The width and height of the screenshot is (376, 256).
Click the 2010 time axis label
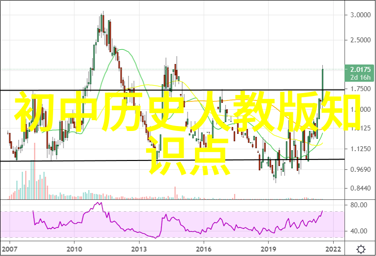pos(74,249)
